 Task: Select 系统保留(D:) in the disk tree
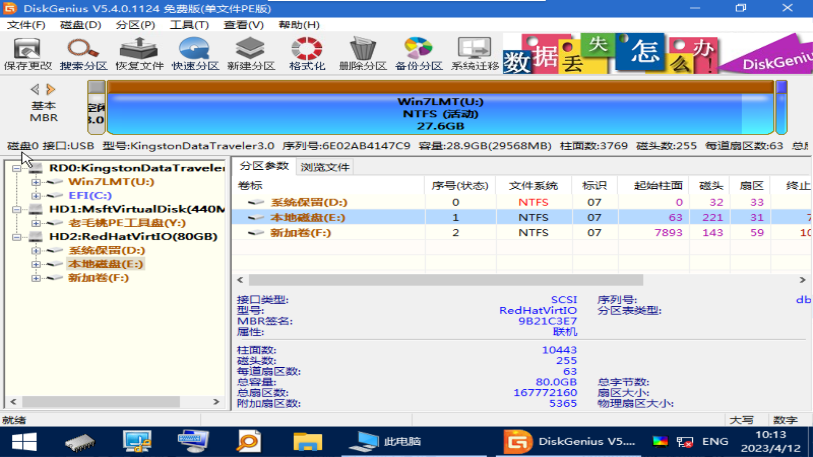107,250
